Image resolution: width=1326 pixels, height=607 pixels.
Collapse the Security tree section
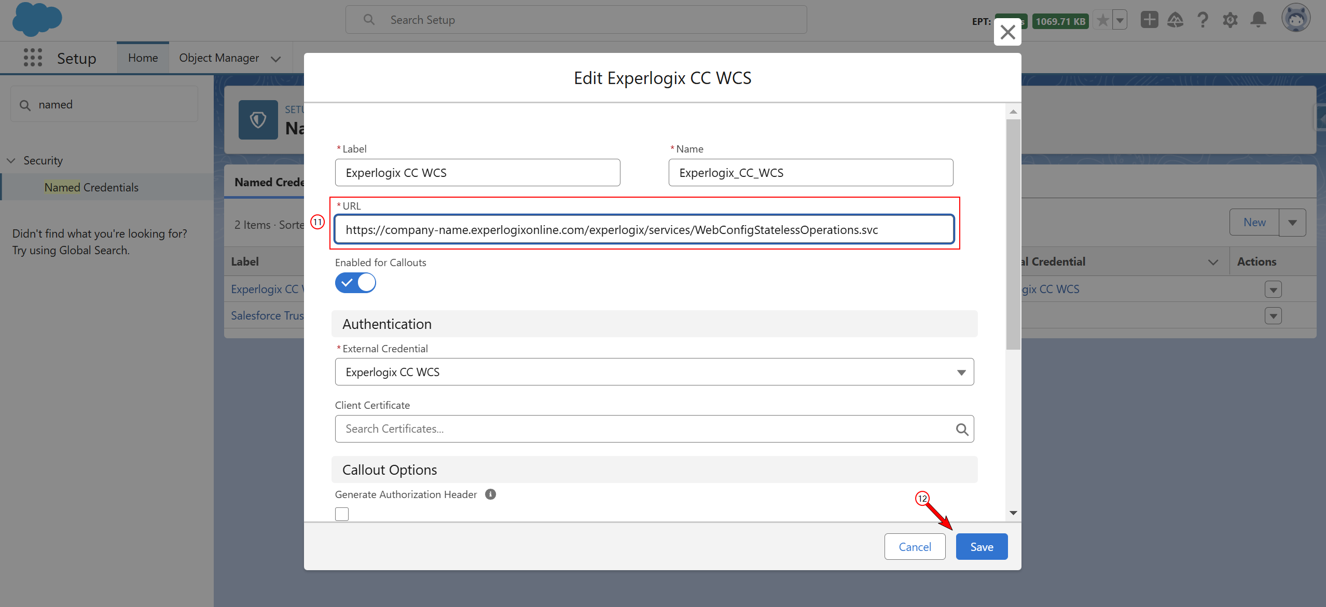11,161
